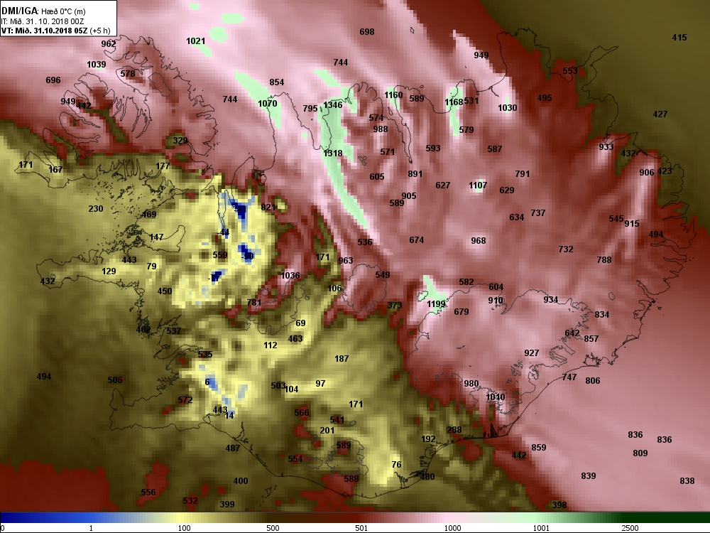Viewport: 710px width, 533px height.
Task: Select the 732 value
Action: coord(566,249)
